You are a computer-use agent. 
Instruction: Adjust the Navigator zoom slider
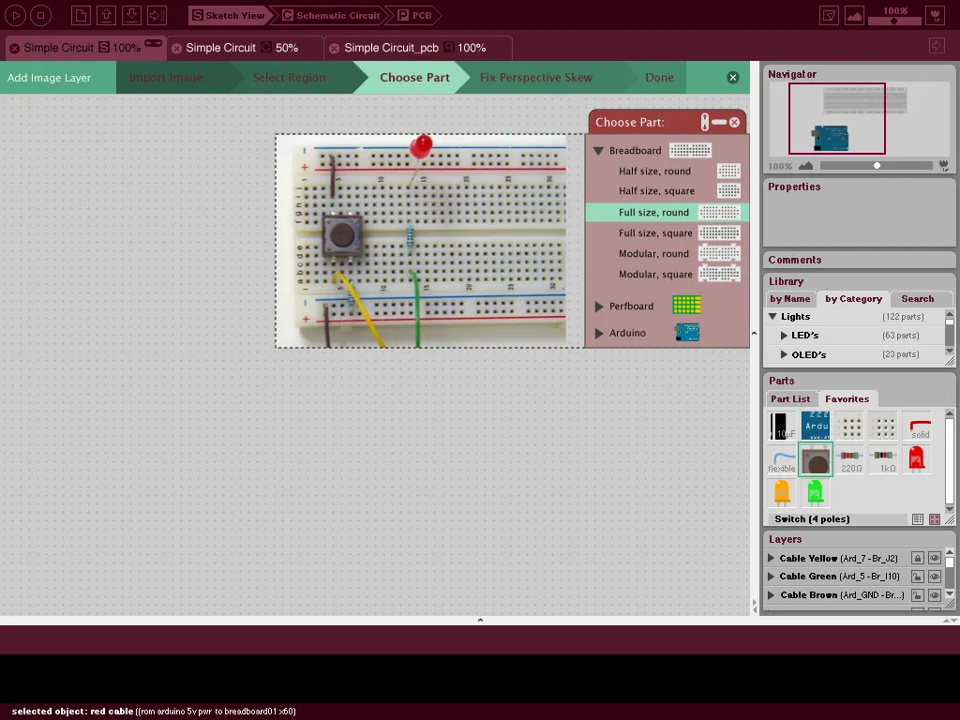877,166
